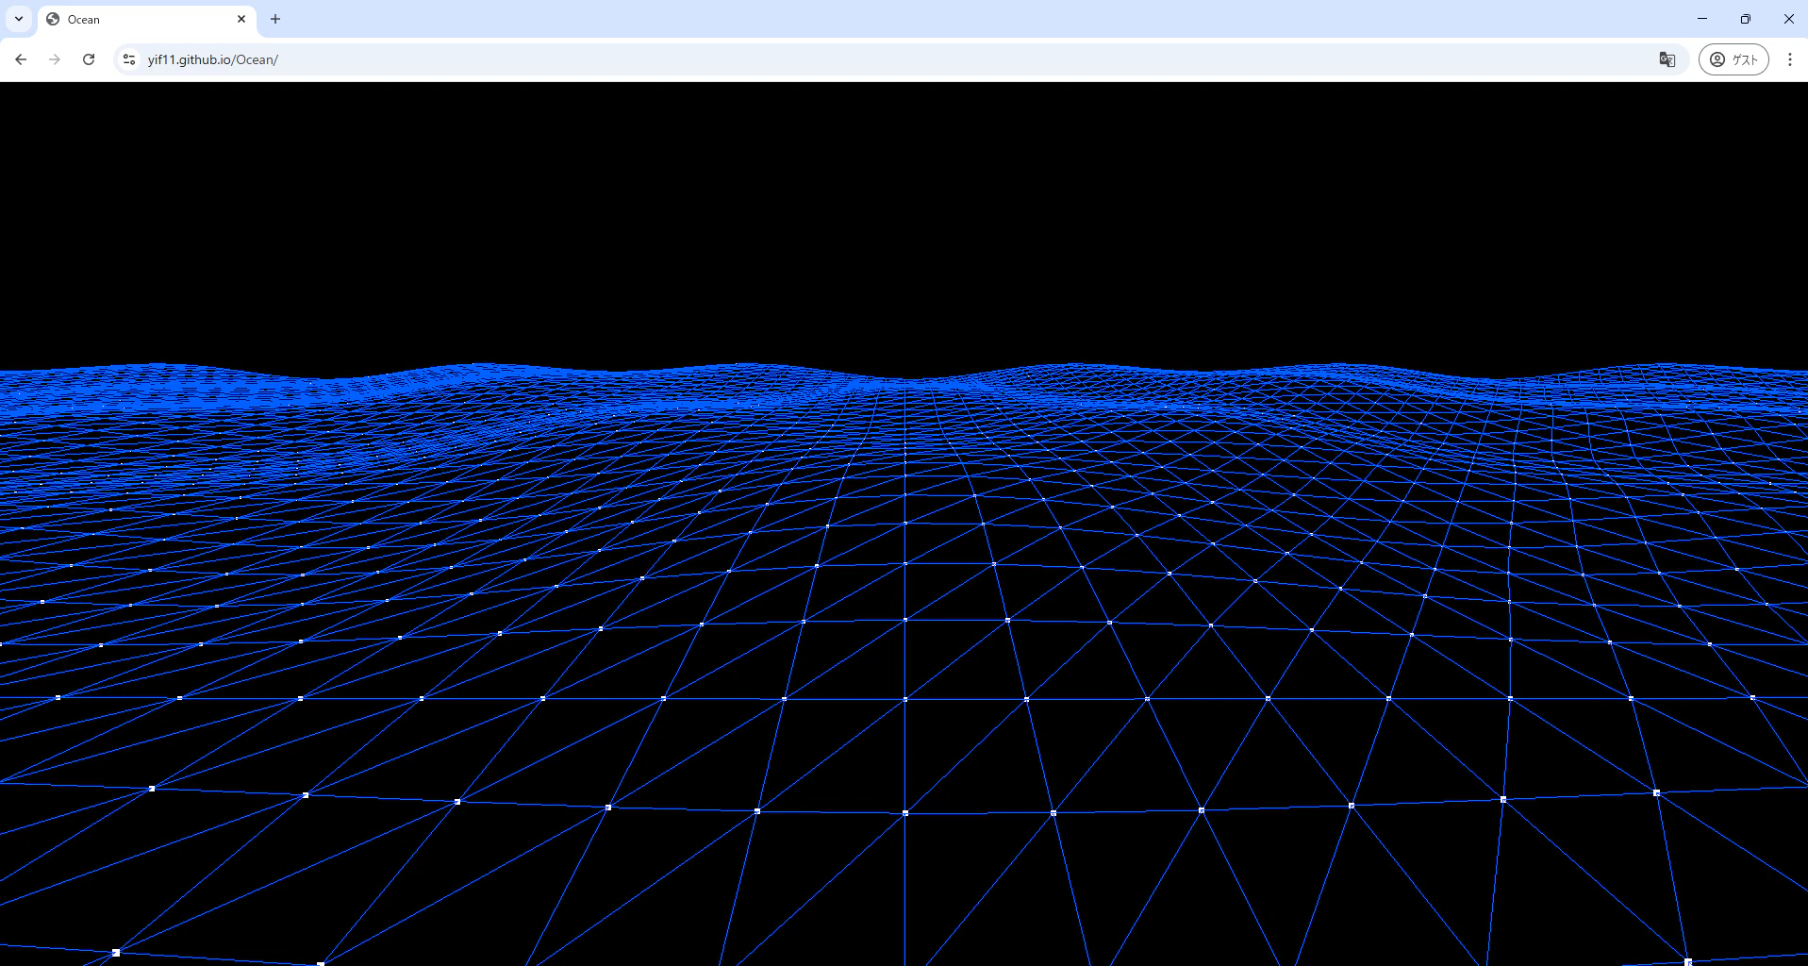This screenshot has height=966, width=1808.
Task: Expand the tab search dropdown
Action: pos(19,19)
